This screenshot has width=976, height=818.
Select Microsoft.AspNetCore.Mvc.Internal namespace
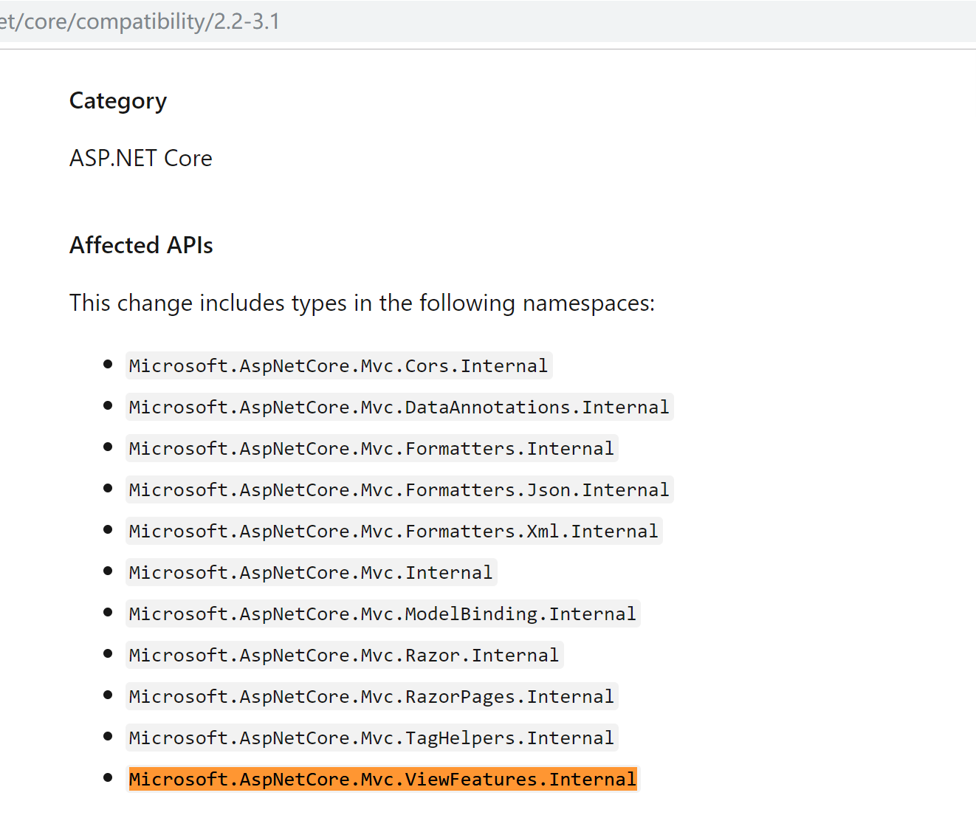[x=311, y=573]
